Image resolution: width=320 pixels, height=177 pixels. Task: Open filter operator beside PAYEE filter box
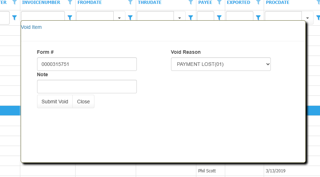(x=219, y=17)
